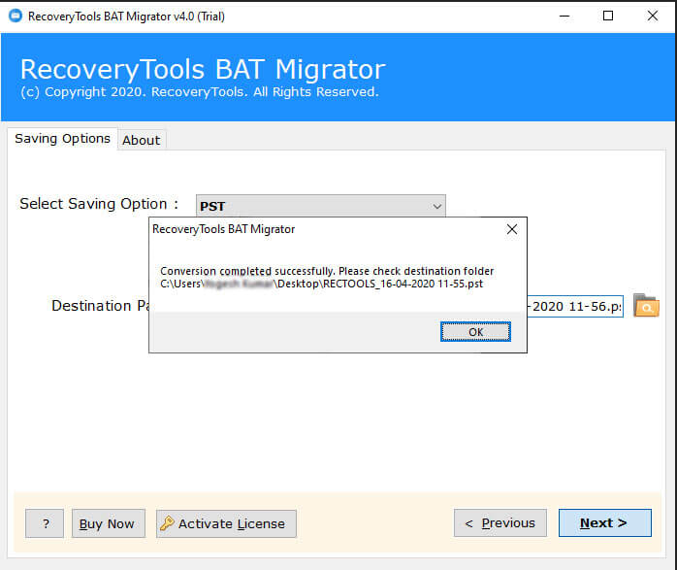Open the Select Saving Option PST dropdown
Screen dimensions: 677x570
321,206
